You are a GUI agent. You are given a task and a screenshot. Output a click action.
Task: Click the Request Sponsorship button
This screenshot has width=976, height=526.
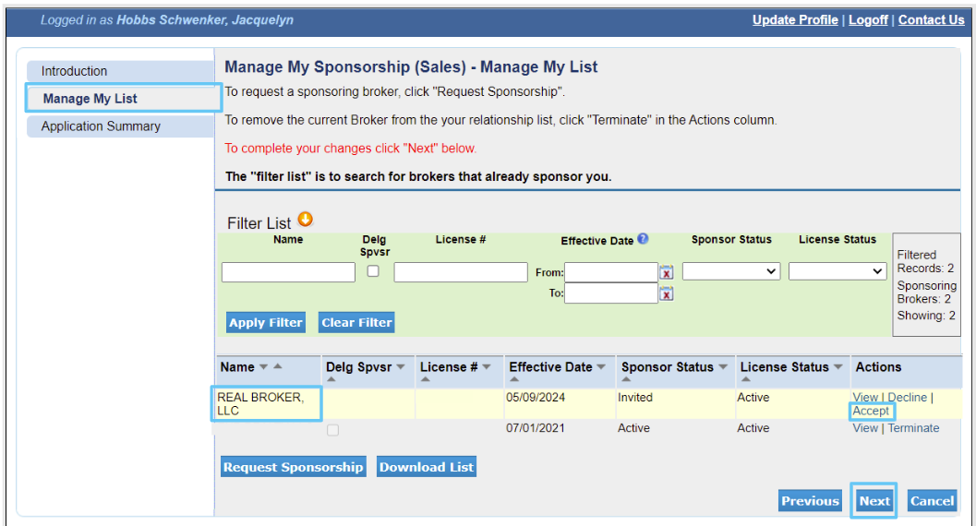(294, 467)
